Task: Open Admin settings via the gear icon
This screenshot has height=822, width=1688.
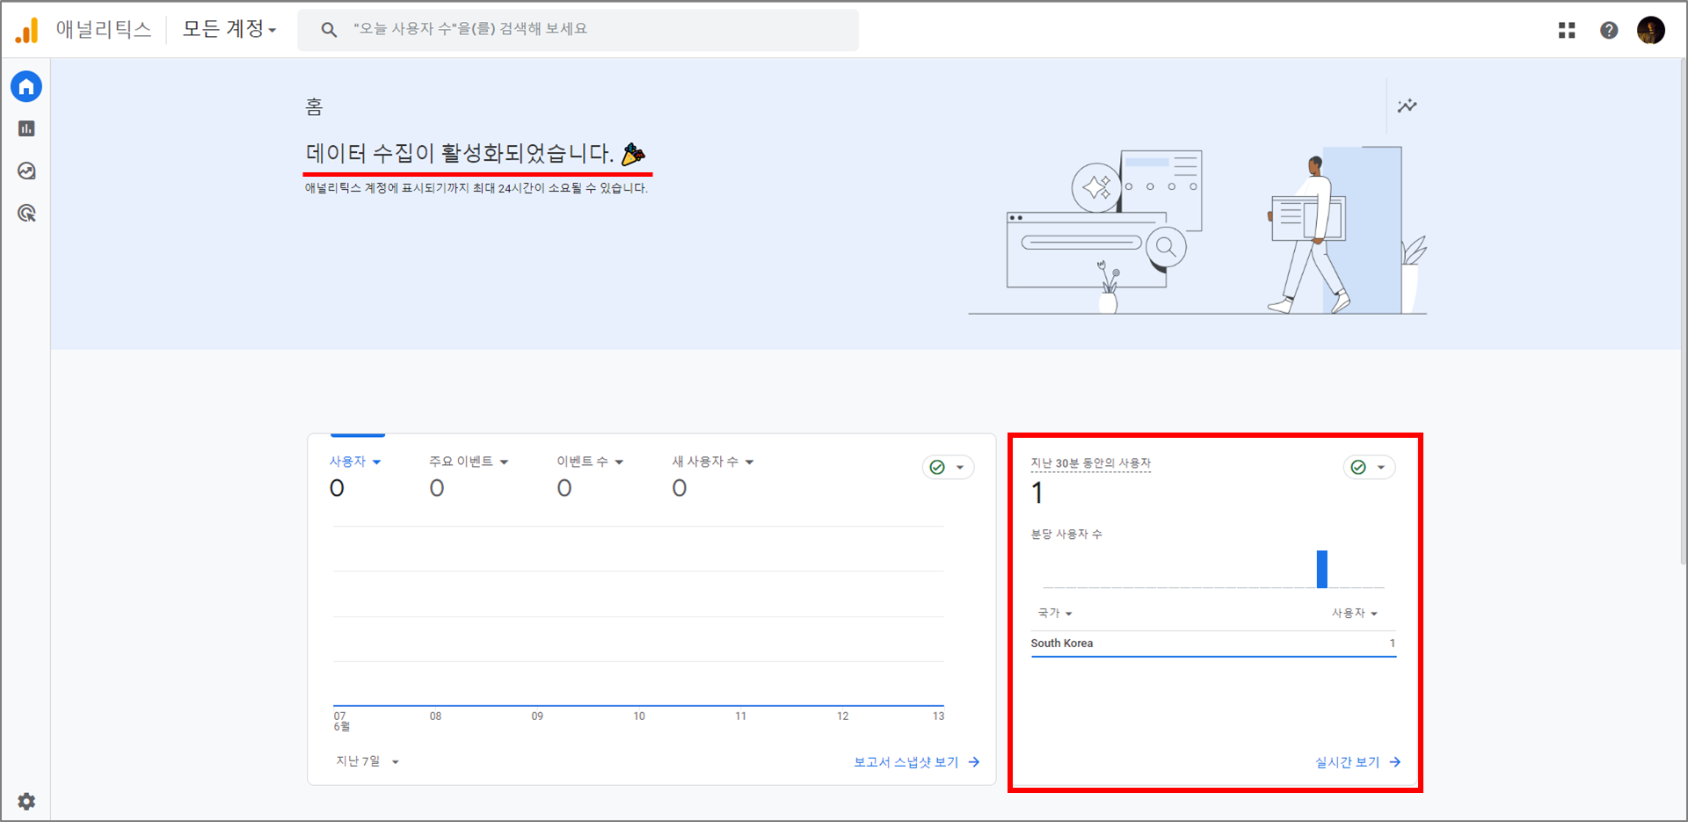Action: point(26,801)
